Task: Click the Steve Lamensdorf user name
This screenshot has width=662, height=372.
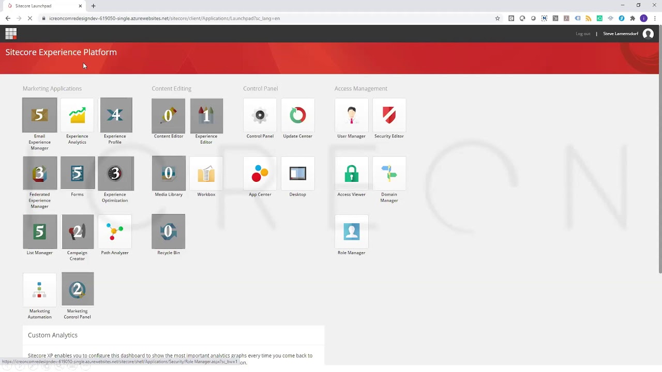Action: coord(621,34)
